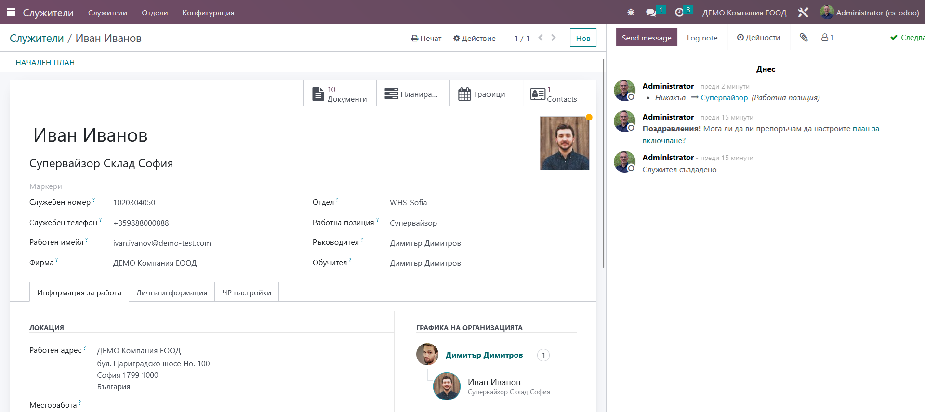Open the 10 Документи smart button
925x412 pixels.
click(340, 93)
